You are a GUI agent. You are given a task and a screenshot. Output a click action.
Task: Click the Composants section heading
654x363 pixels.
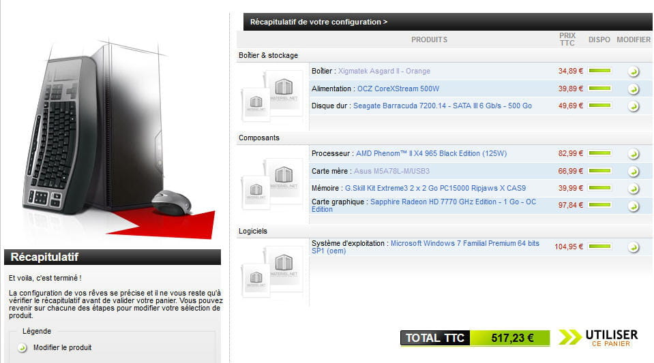[x=259, y=138]
